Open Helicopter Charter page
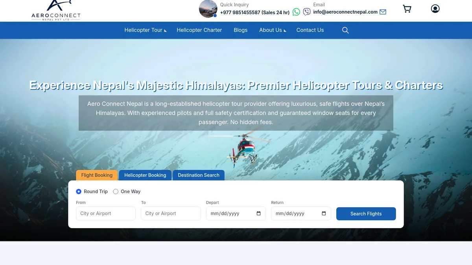 pyautogui.click(x=199, y=30)
